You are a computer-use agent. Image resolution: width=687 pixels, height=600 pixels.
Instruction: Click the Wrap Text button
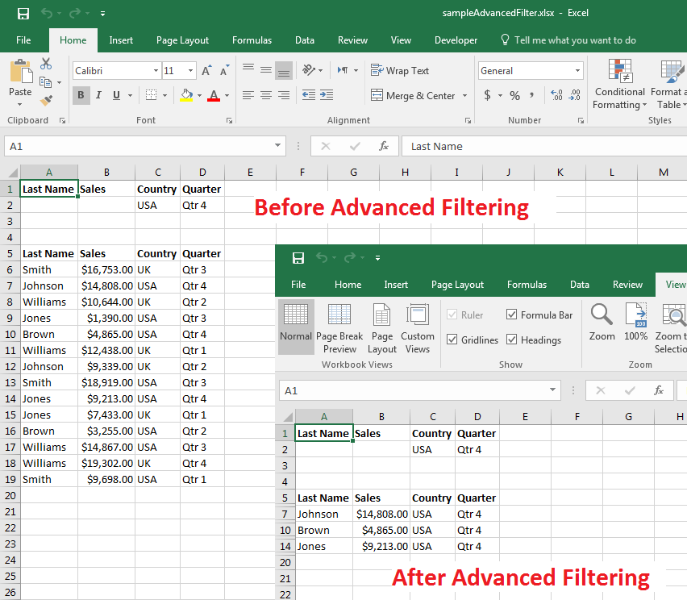point(400,71)
